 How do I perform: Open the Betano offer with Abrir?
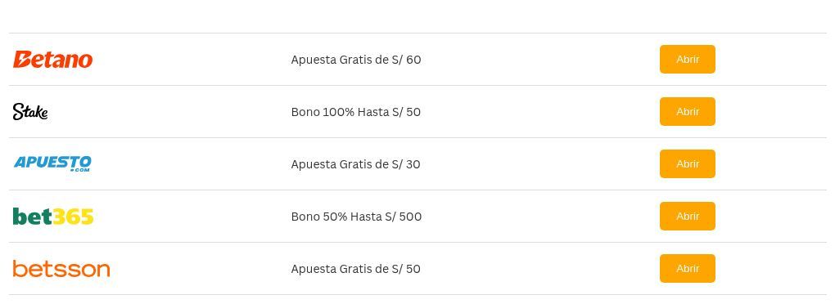click(x=687, y=59)
